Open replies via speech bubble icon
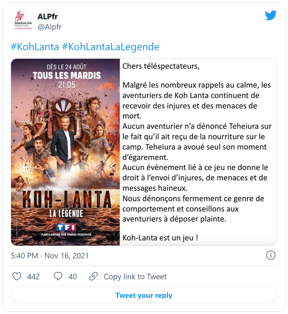 pyautogui.click(x=58, y=276)
